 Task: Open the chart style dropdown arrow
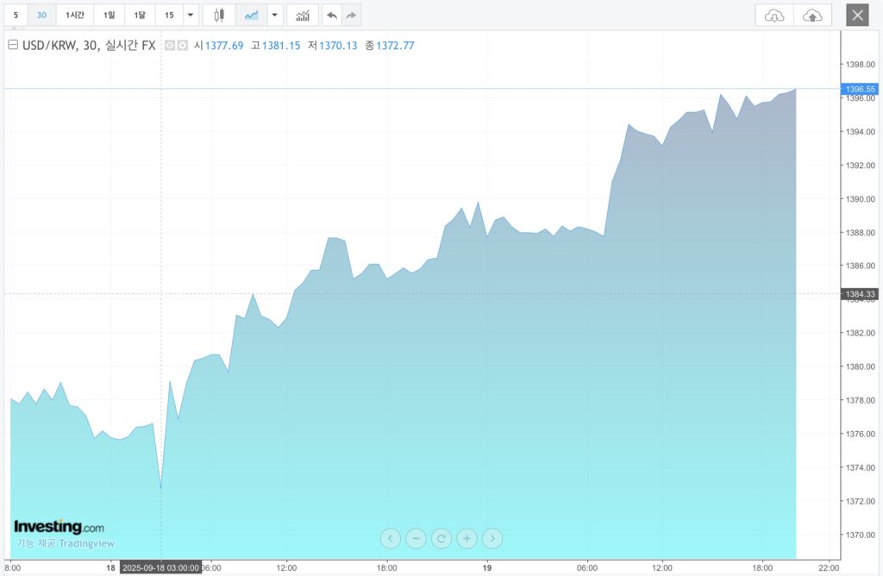click(274, 15)
